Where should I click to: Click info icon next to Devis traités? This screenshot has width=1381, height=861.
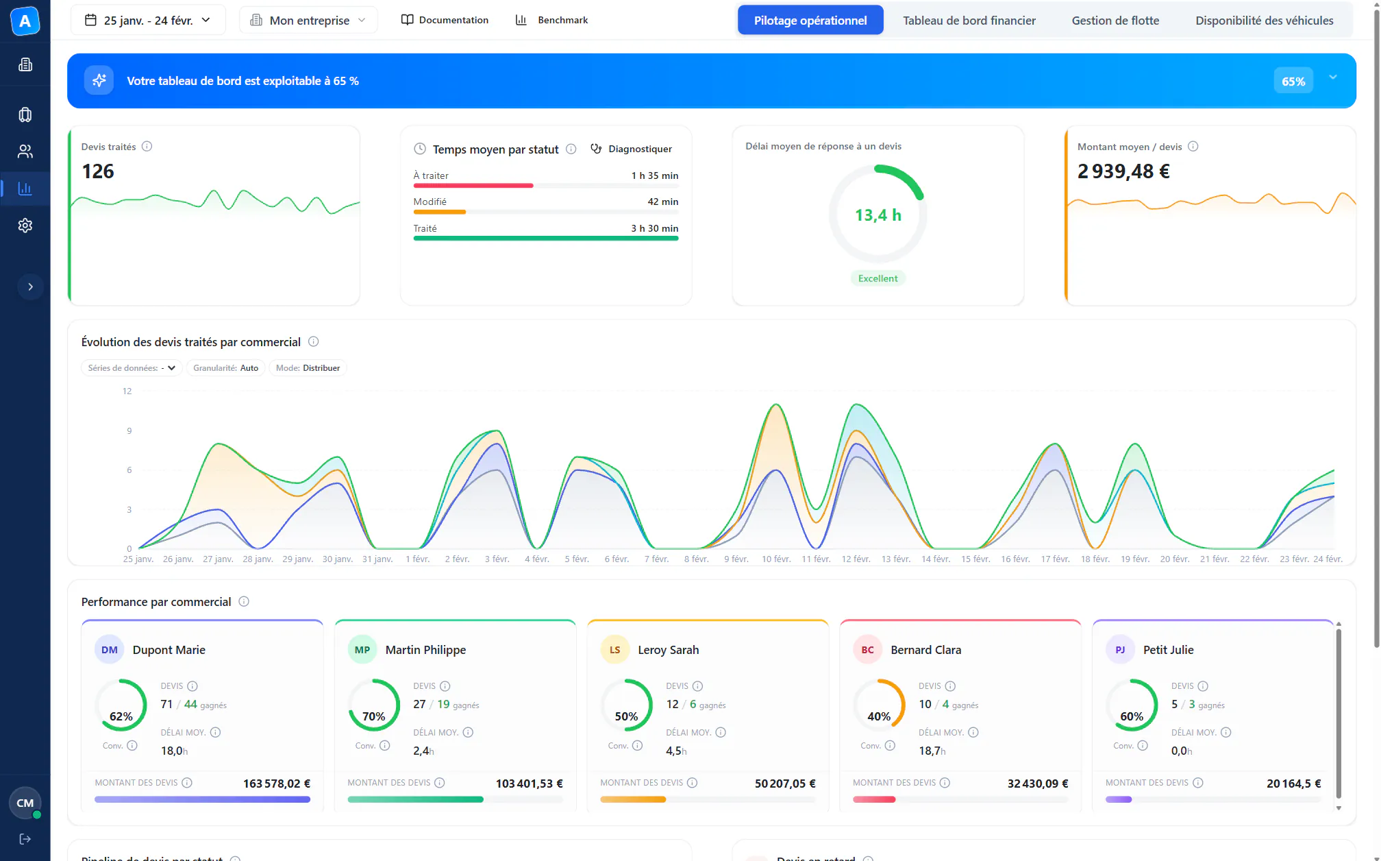(147, 146)
